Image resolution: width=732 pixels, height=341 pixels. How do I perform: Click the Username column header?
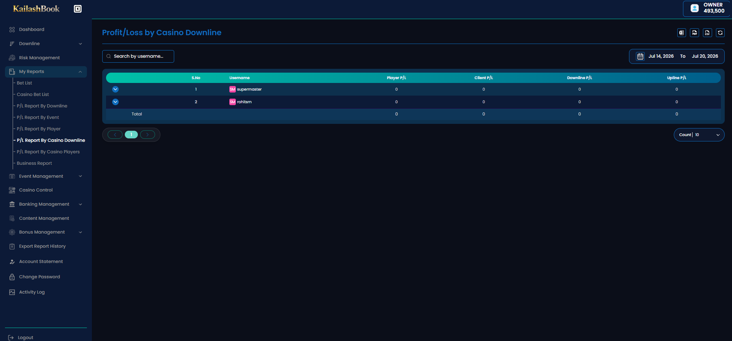(x=239, y=78)
